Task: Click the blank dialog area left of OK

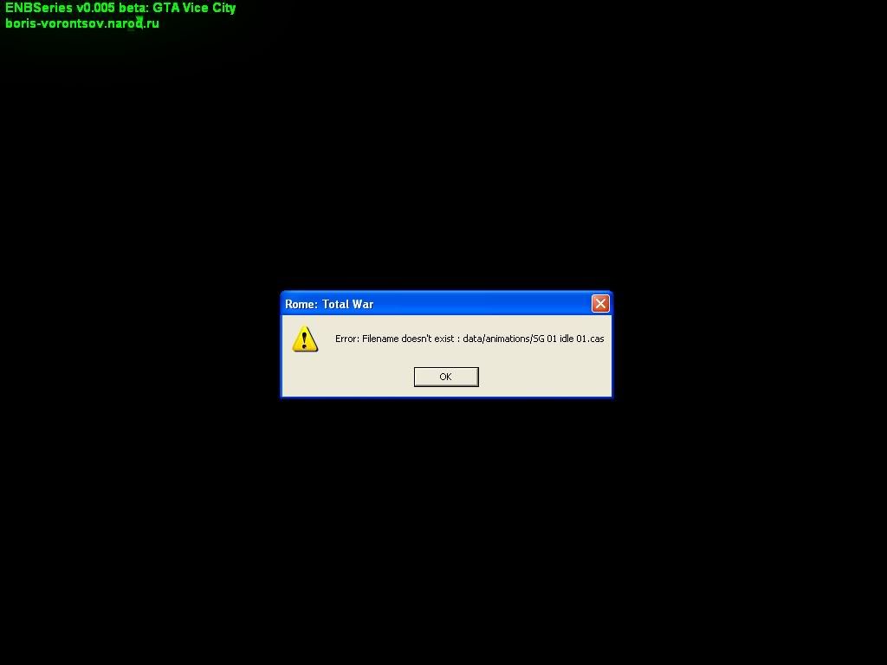Action: (355, 377)
